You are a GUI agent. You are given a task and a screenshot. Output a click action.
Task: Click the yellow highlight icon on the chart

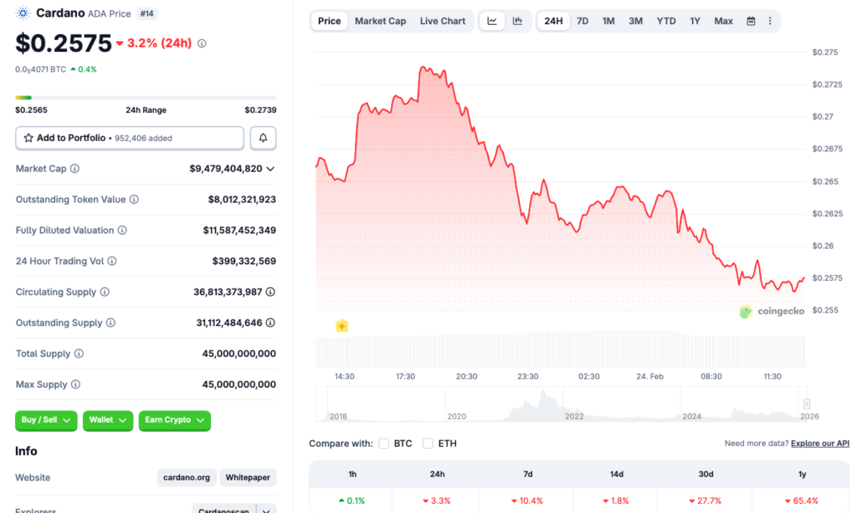pyautogui.click(x=341, y=326)
